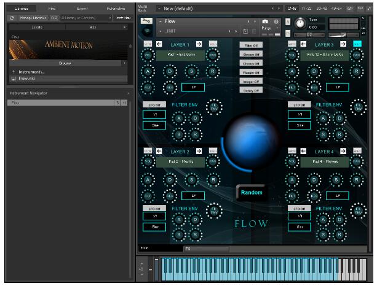Toggle the Filter Off effect button

click(x=250, y=45)
